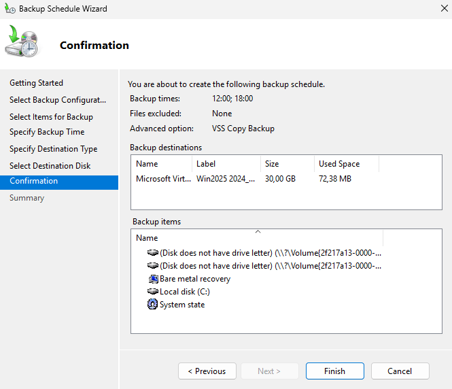Click the Local disk (C:) drive icon
This screenshot has width=452, height=389.
[x=152, y=292]
